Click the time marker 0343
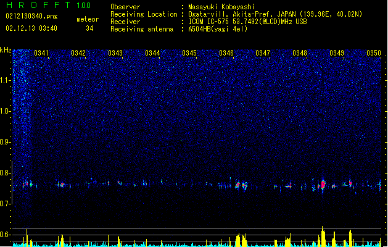Screen dimensions: 388x247 pos(115,53)
